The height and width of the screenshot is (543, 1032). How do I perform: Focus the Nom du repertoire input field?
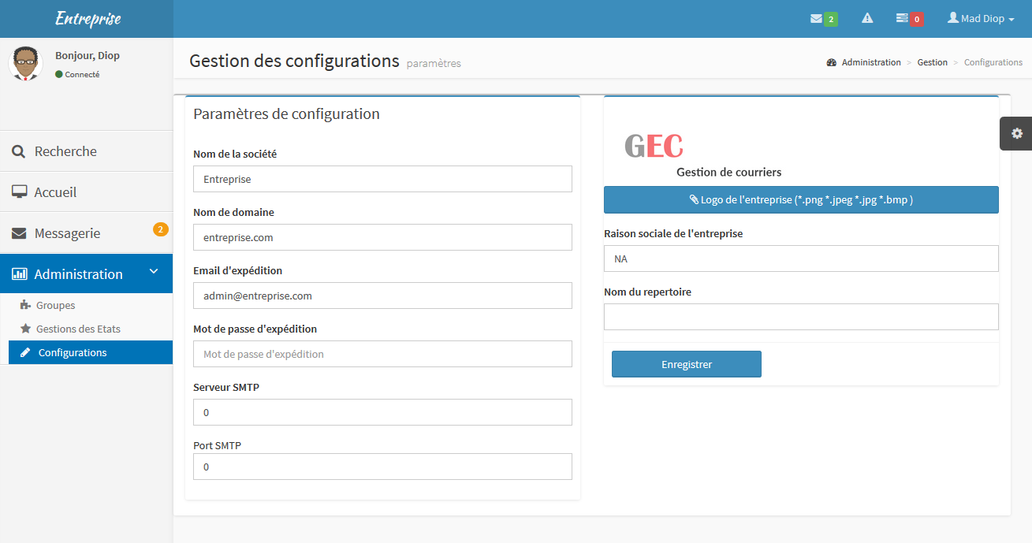(x=801, y=317)
